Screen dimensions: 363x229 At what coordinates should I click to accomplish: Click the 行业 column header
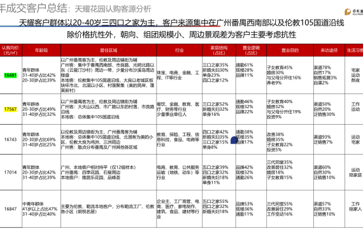(x=179, y=50)
